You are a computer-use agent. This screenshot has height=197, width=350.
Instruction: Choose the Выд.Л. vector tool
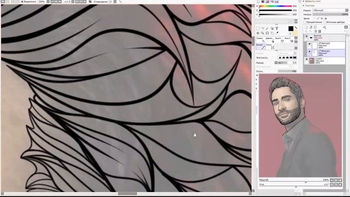coord(289,40)
